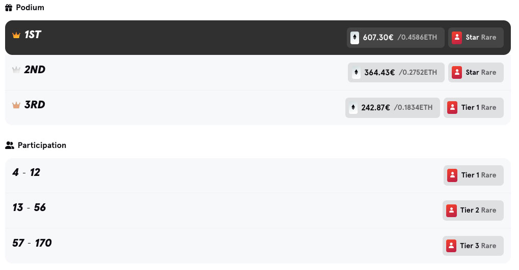Click the red card icon in 1ST Star Rare
The image size is (519, 270).
pyautogui.click(x=457, y=37)
